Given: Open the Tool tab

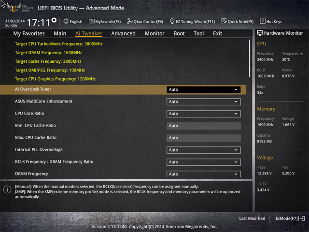Looking at the screenshot, I should pyautogui.click(x=198, y=33).
